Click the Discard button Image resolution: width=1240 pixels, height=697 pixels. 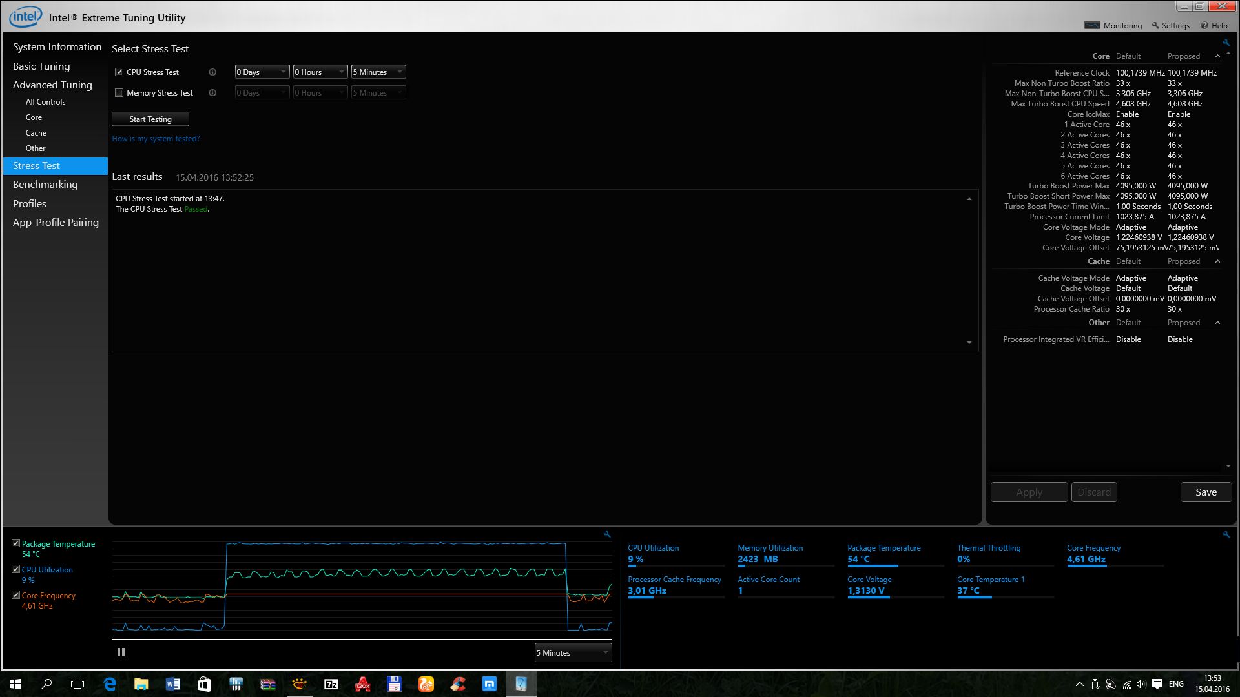[x=1094, y=492]
